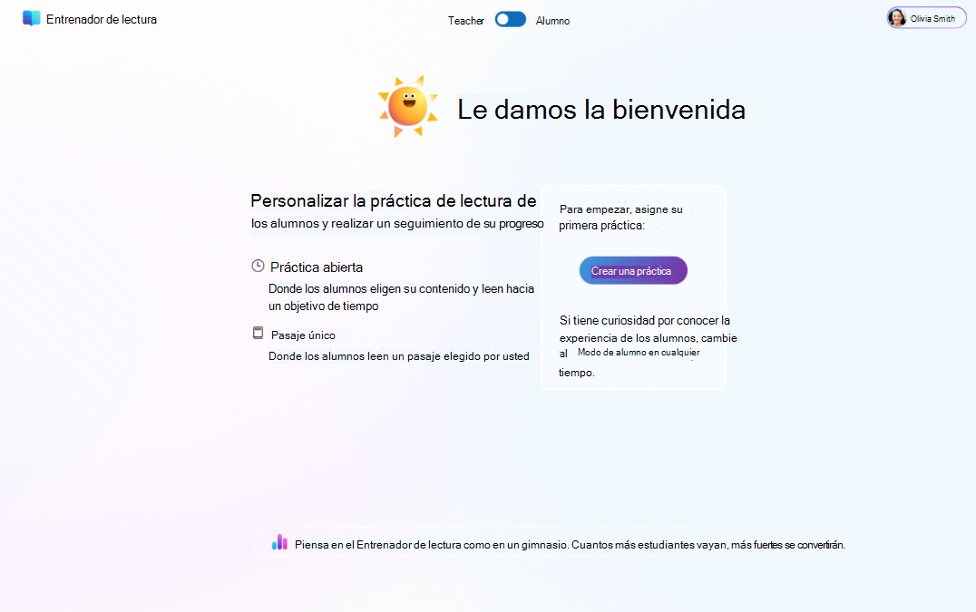Click Olivia Smith's avatar picture
Viewport: 976px width, 612px height.
click(x=897, y=18)
